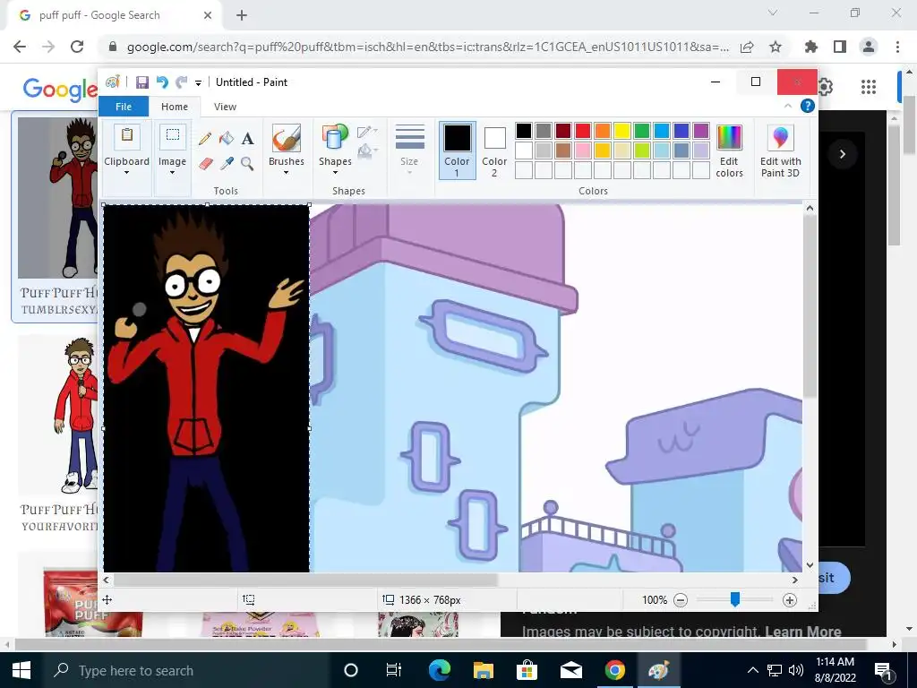
Task: Click the Redo arrow in Paint title bar
Action: pos(182,82)
